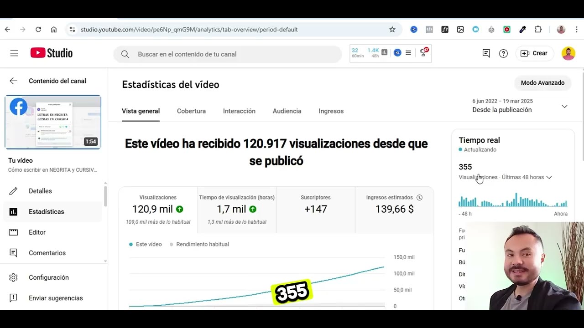Expand the date range dropdown
Viewport: 584px width, 328px height.
coord(564,106)
